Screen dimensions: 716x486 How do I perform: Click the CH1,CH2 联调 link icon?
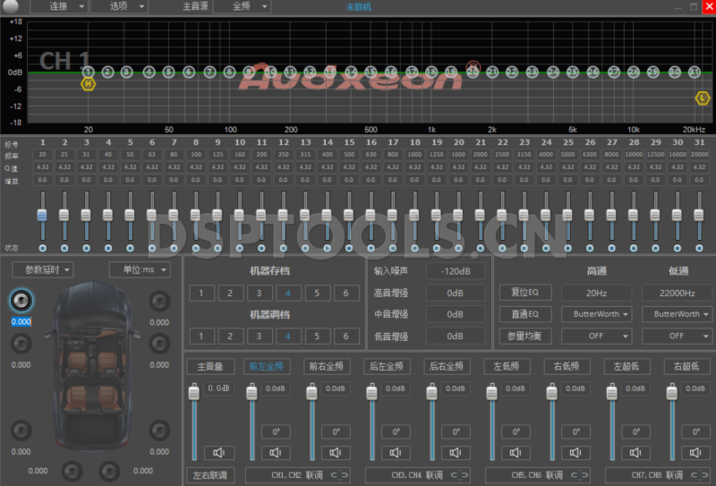(337, 475)
